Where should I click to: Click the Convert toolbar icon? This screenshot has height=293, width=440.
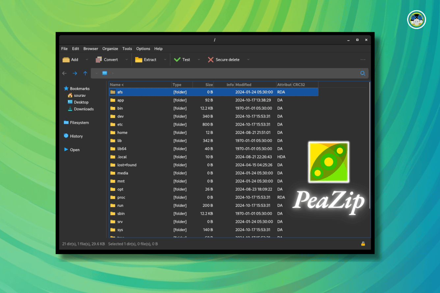(x=99, y=60)
